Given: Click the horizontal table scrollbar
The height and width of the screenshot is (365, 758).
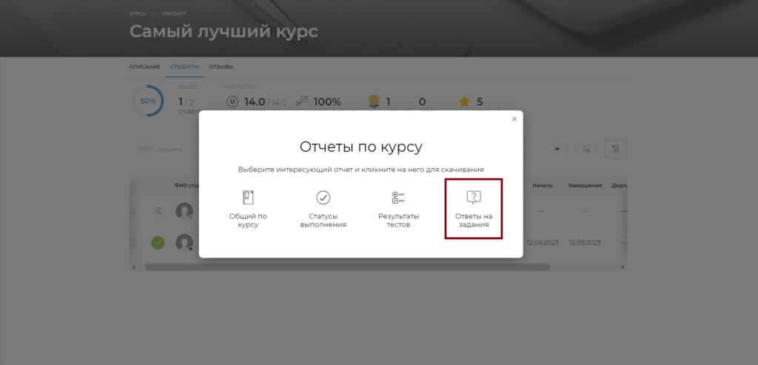Looking at the screenshot, I should [347, 267].
